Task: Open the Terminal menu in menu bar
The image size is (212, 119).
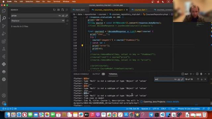Action: (57, 1)
